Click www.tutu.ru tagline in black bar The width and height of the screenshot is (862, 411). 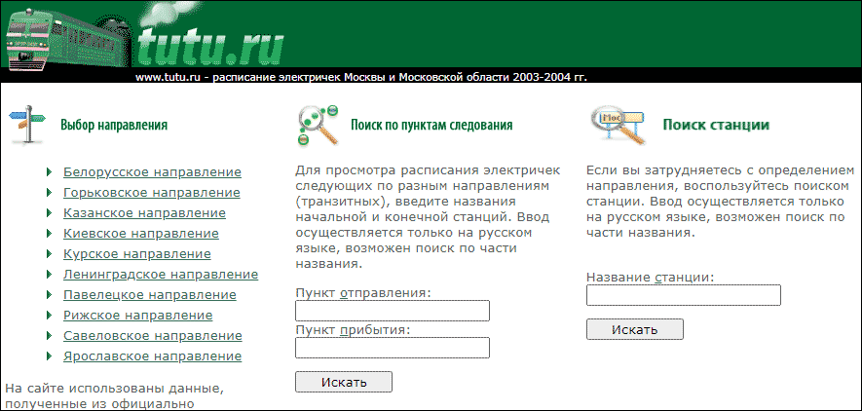[361, 78]
